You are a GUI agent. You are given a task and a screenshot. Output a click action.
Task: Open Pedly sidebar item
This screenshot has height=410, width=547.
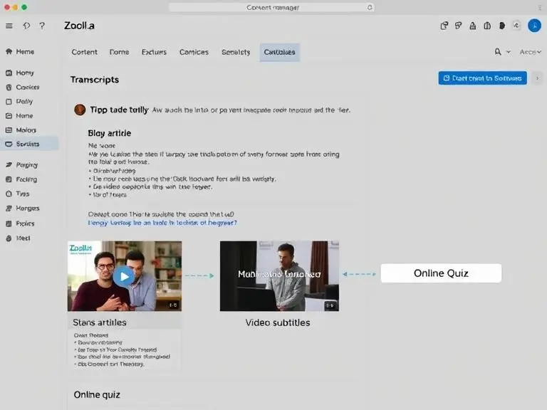(19, 102)
